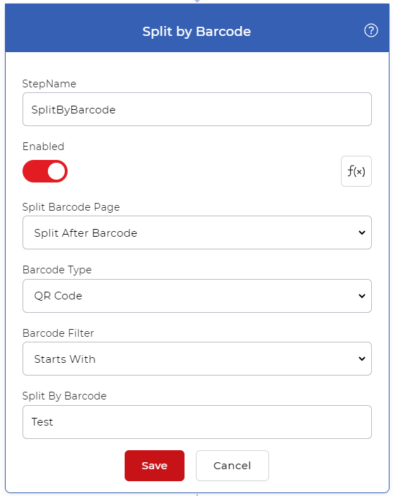Viewport: 393px width, 496px height.
Task: Open the Barcode Filter dropdown showing Starts With
Action: 197,359
